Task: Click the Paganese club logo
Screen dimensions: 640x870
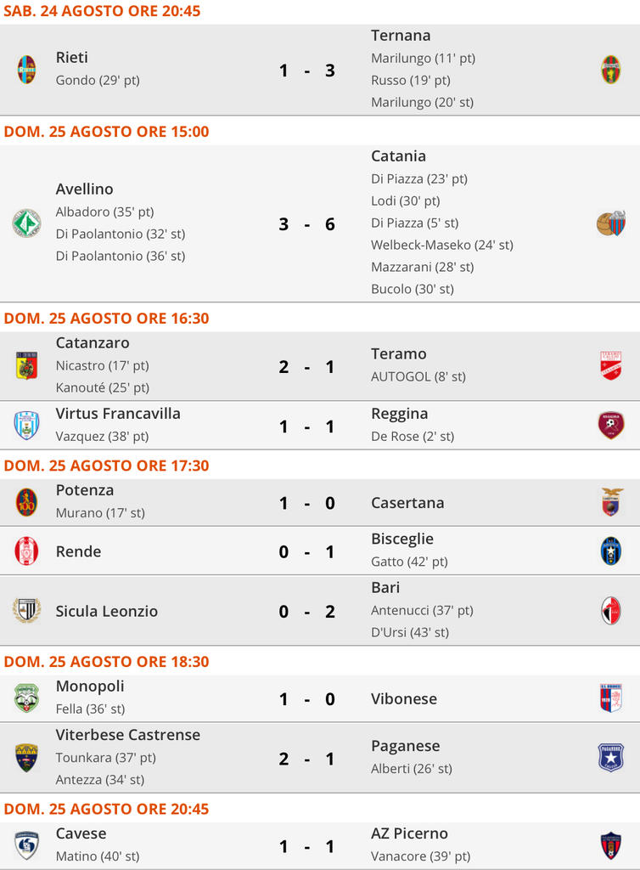Action: point(610,758)
